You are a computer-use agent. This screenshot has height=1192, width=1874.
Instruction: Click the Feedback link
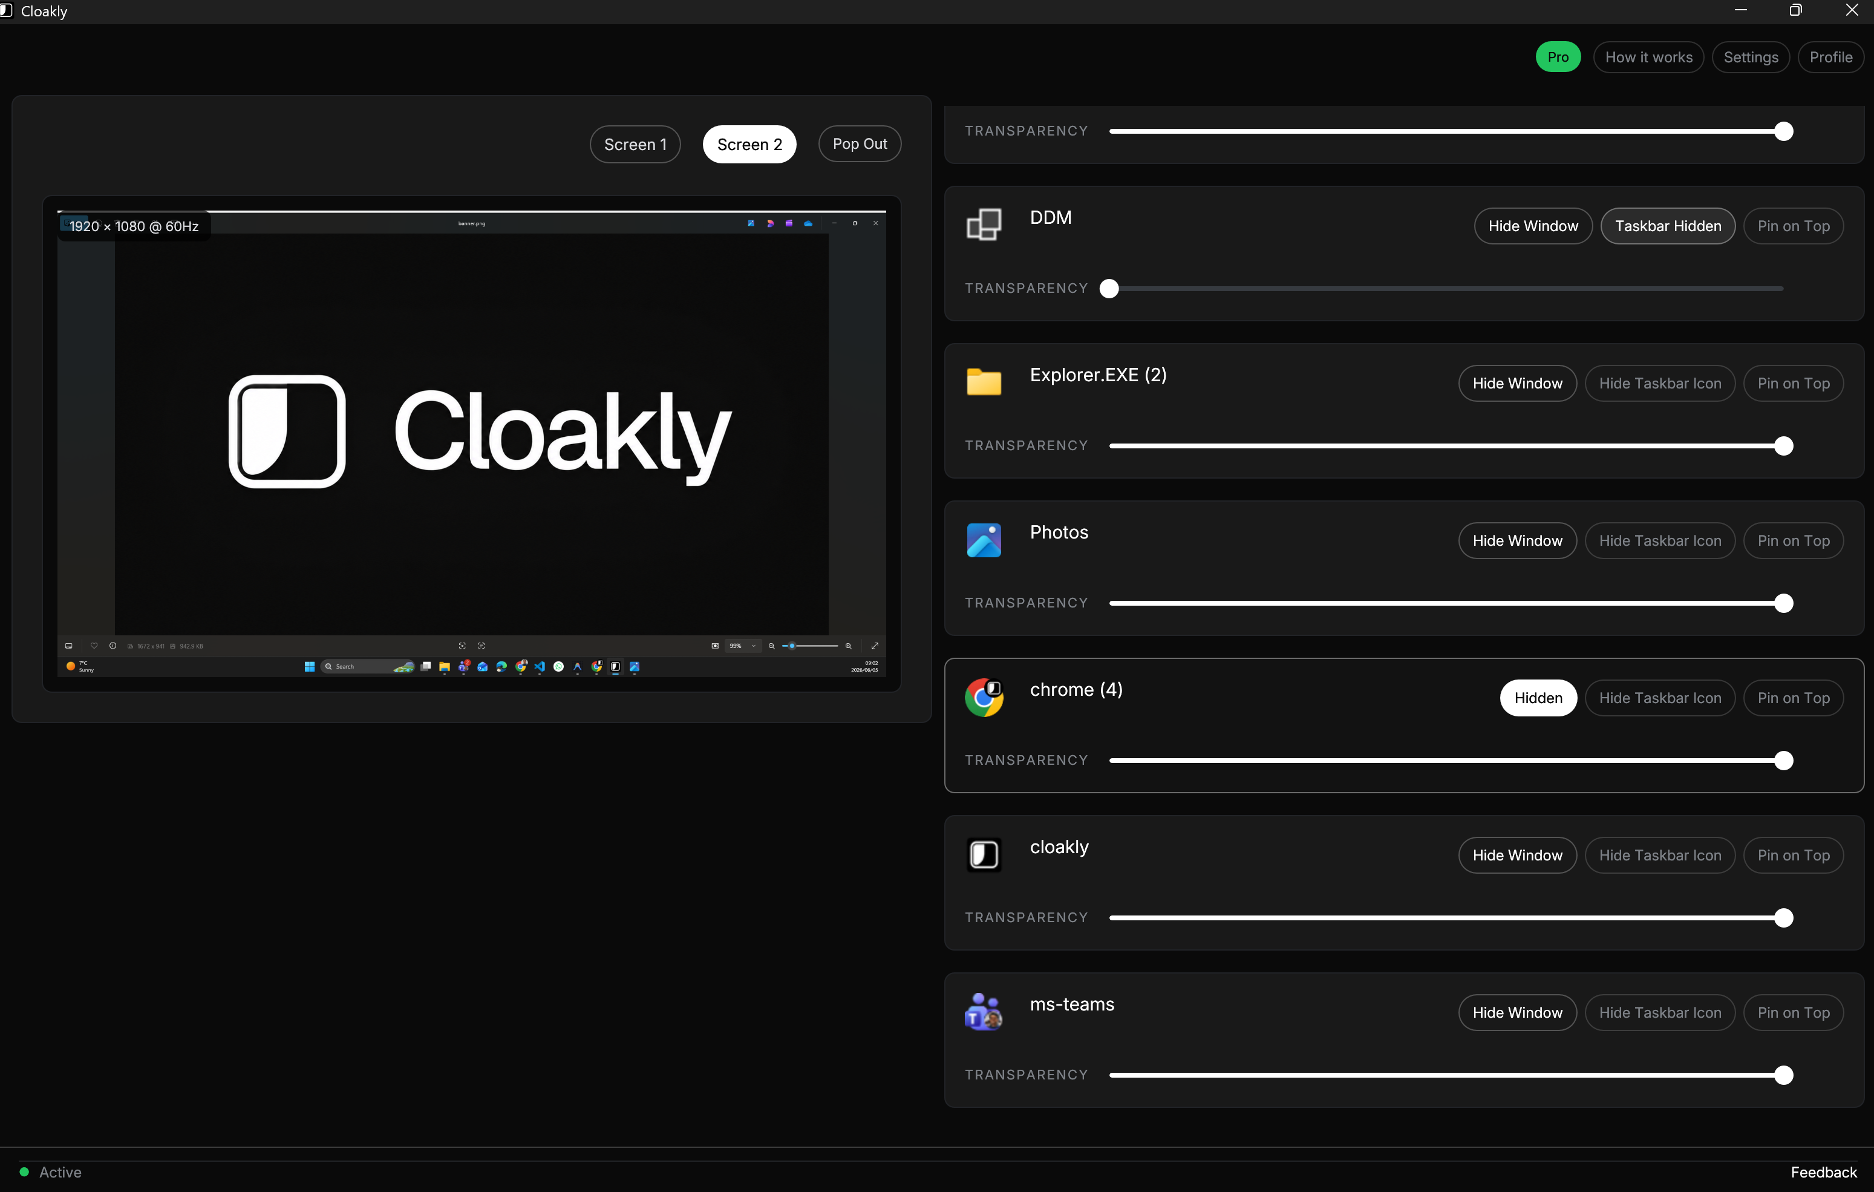(x=1823, y=1172)
